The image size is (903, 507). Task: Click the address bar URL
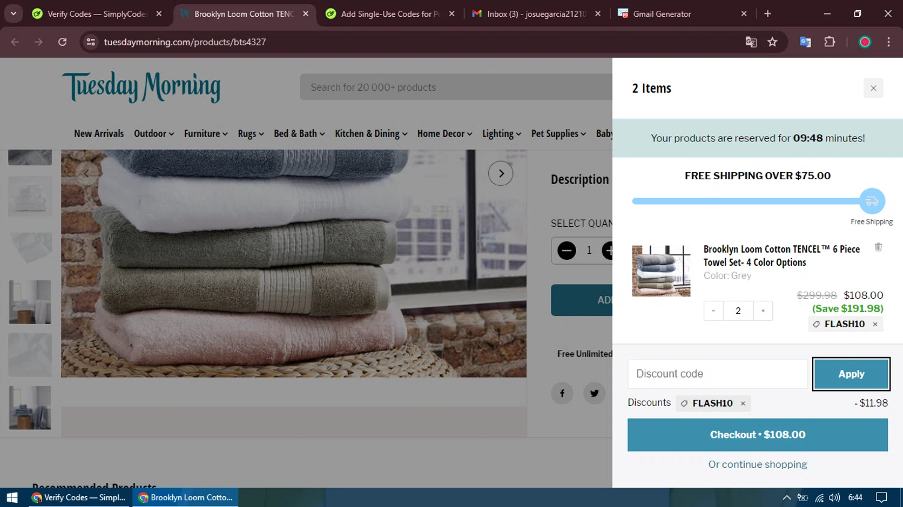pos(185,42)
